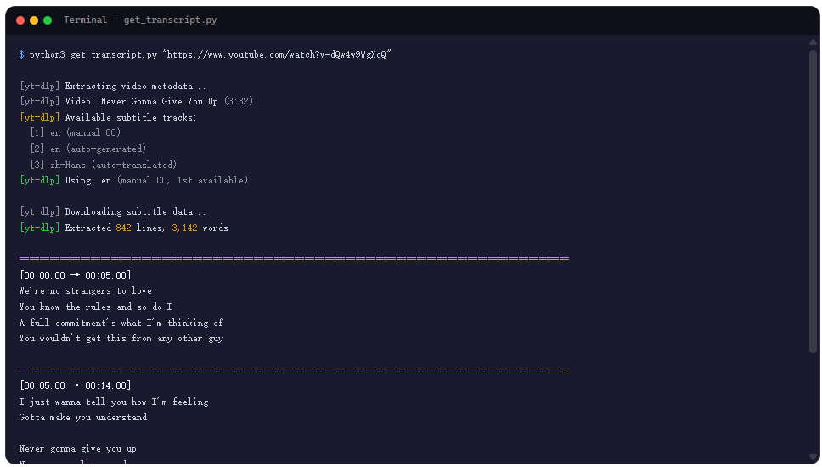Click 'A full commitment's what I'm thinking of'
The image size is (822, 467).
point(121,323)
